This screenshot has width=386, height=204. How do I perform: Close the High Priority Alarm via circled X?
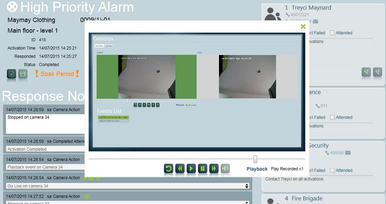(12, 6)
